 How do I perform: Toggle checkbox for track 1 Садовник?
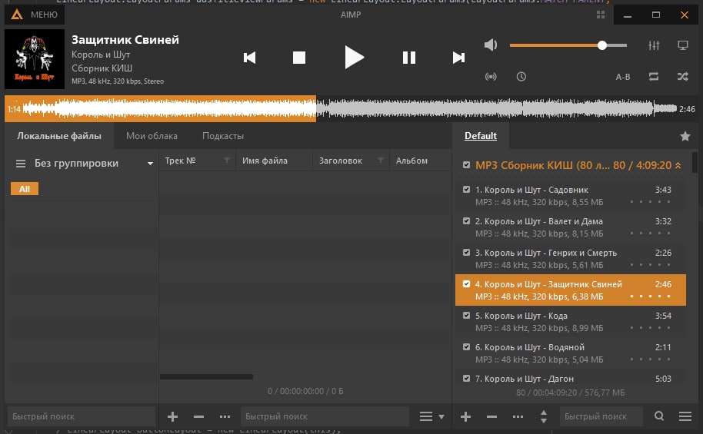(x=466, y=190)
